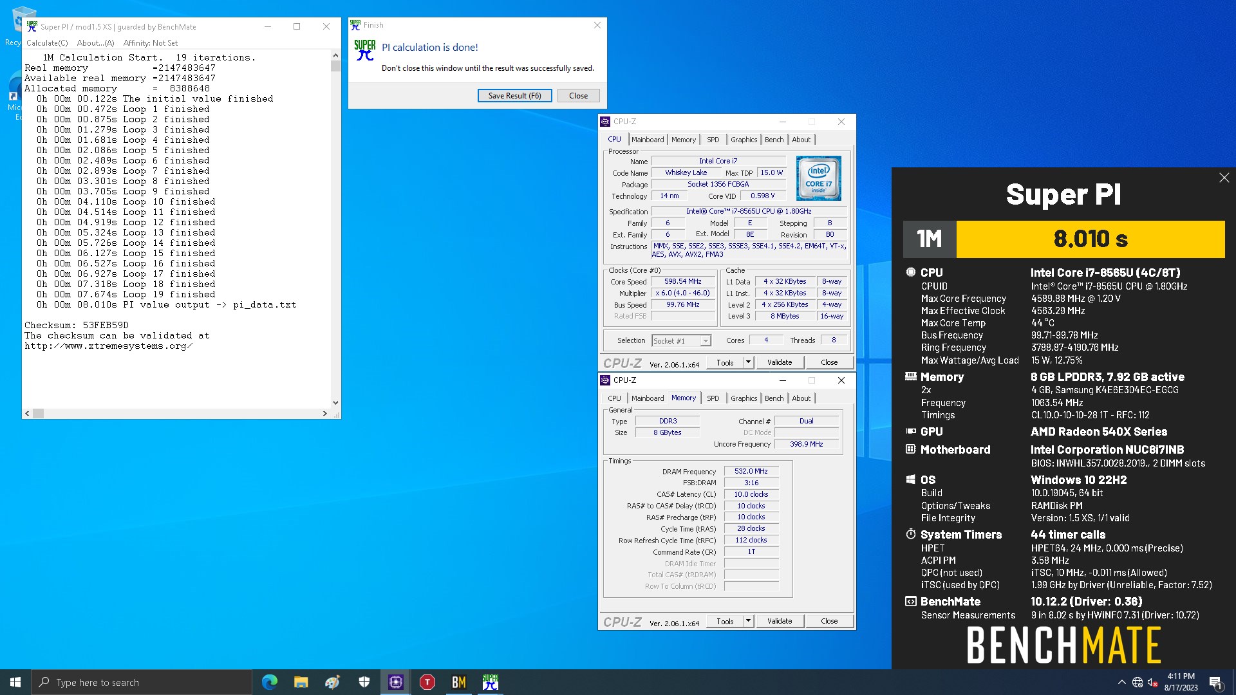This screenshot has height=695, width=1236.
Task: Click the System Timers clock icon
Action: click(910, 534)
